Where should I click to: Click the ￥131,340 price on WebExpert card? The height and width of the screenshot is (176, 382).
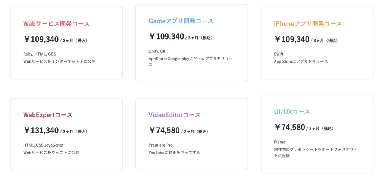41,131
